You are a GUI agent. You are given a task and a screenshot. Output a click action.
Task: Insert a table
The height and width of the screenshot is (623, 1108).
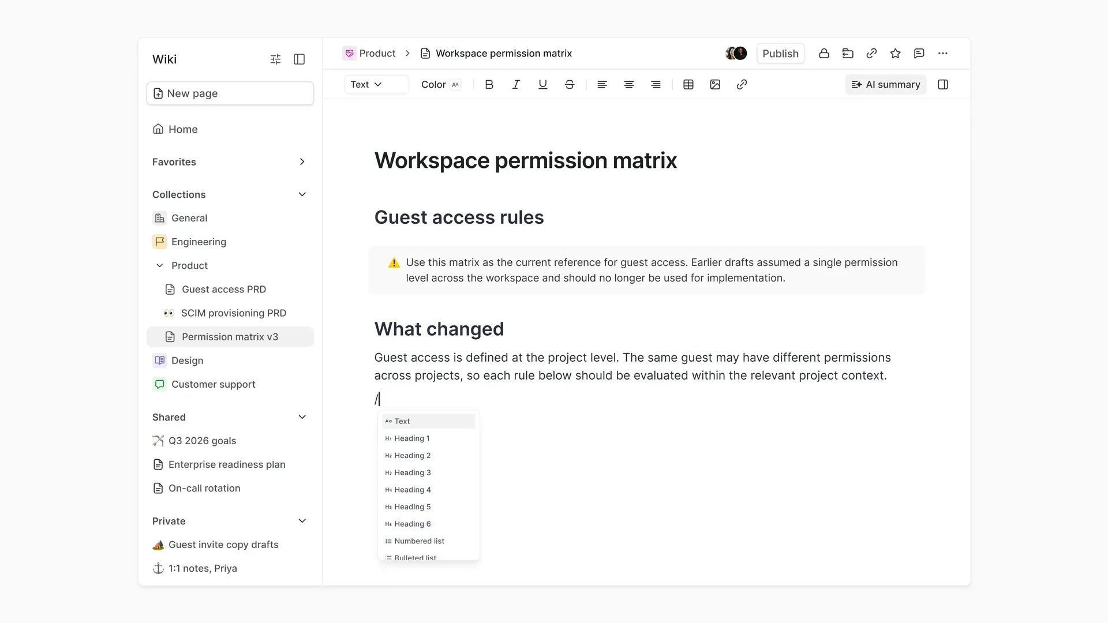coord(688,85)
